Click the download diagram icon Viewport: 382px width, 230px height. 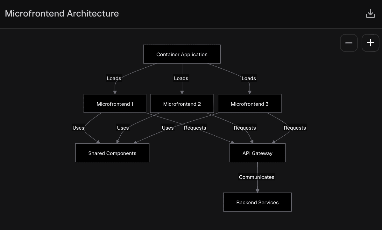click(x=370, y=13)
